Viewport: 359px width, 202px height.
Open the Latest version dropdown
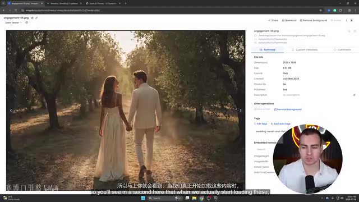[x=13, y=22]
